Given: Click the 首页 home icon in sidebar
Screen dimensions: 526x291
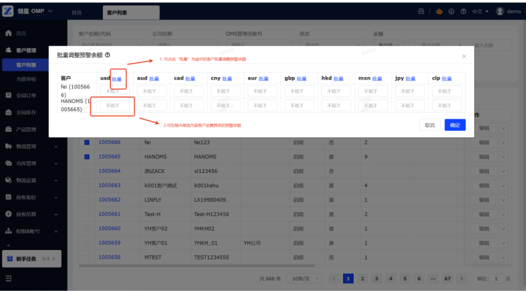Looking at the screenshot, I should (x=8, y=33).
